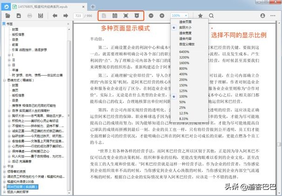Viewport: 282px width, 196px height.
Task: Collapse the 思维方式（精装版）tree node
Action: tap(4, 80)
